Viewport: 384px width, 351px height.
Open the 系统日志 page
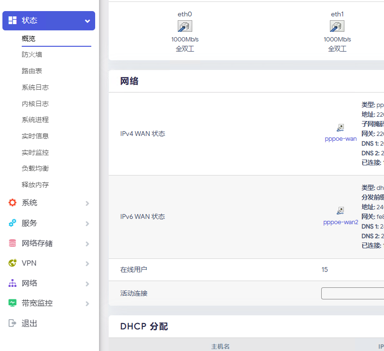[x=35, y=87]
